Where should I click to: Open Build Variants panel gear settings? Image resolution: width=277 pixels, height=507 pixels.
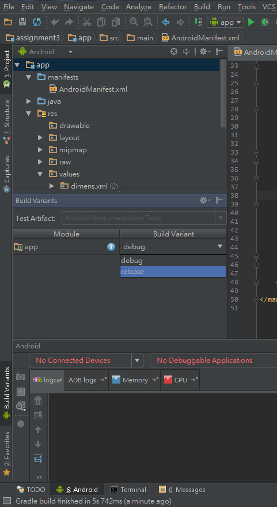204,201
